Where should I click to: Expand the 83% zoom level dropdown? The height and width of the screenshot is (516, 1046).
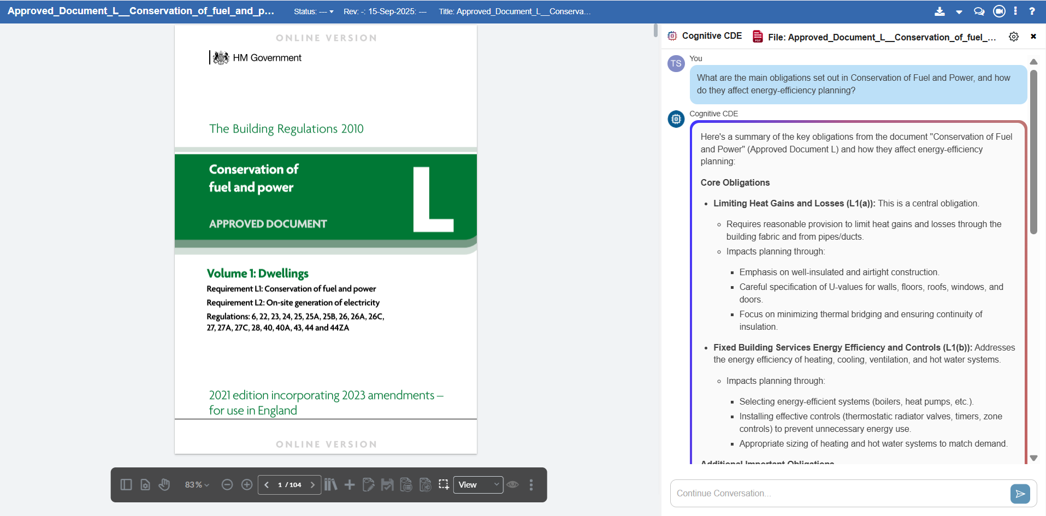click(x=197, y=485)
